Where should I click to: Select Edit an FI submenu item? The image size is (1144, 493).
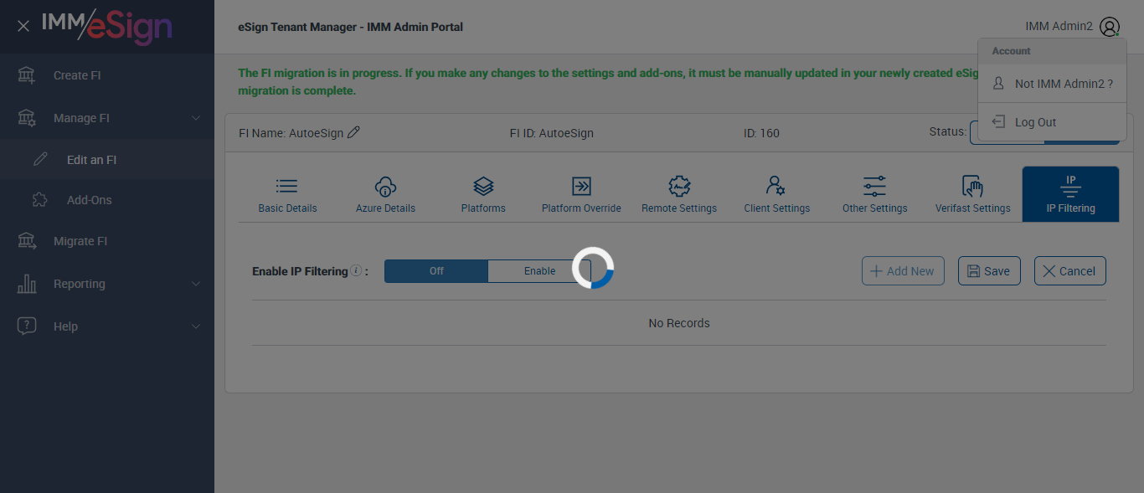107,160
